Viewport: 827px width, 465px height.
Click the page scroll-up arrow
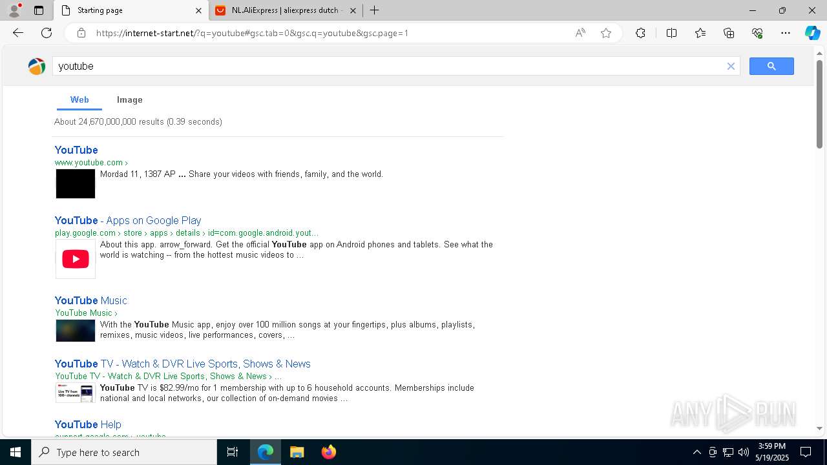[x=819, y=52]
